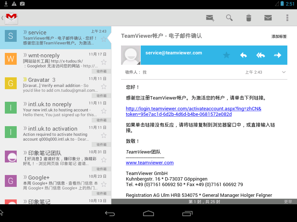Delete email using trash icon
The image size is (297, 222).
point(249,18)
